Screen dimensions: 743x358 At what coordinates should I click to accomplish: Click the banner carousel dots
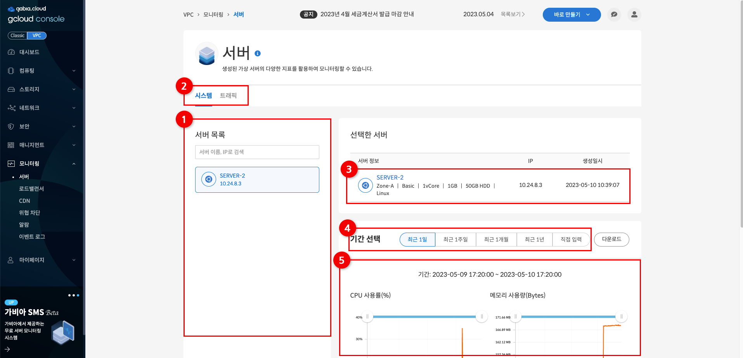(x=74, y=295)
